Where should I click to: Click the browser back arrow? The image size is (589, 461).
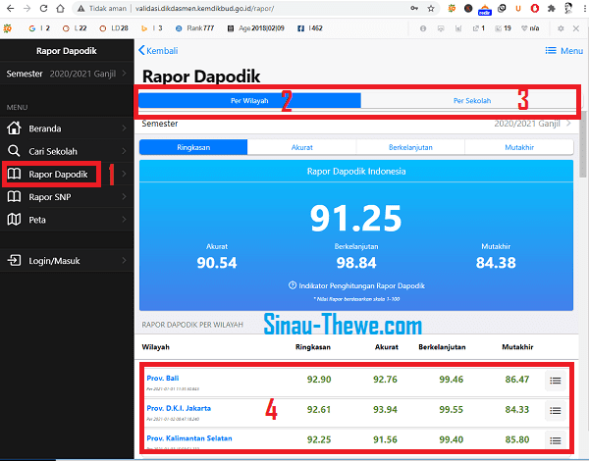coord(11,8)
